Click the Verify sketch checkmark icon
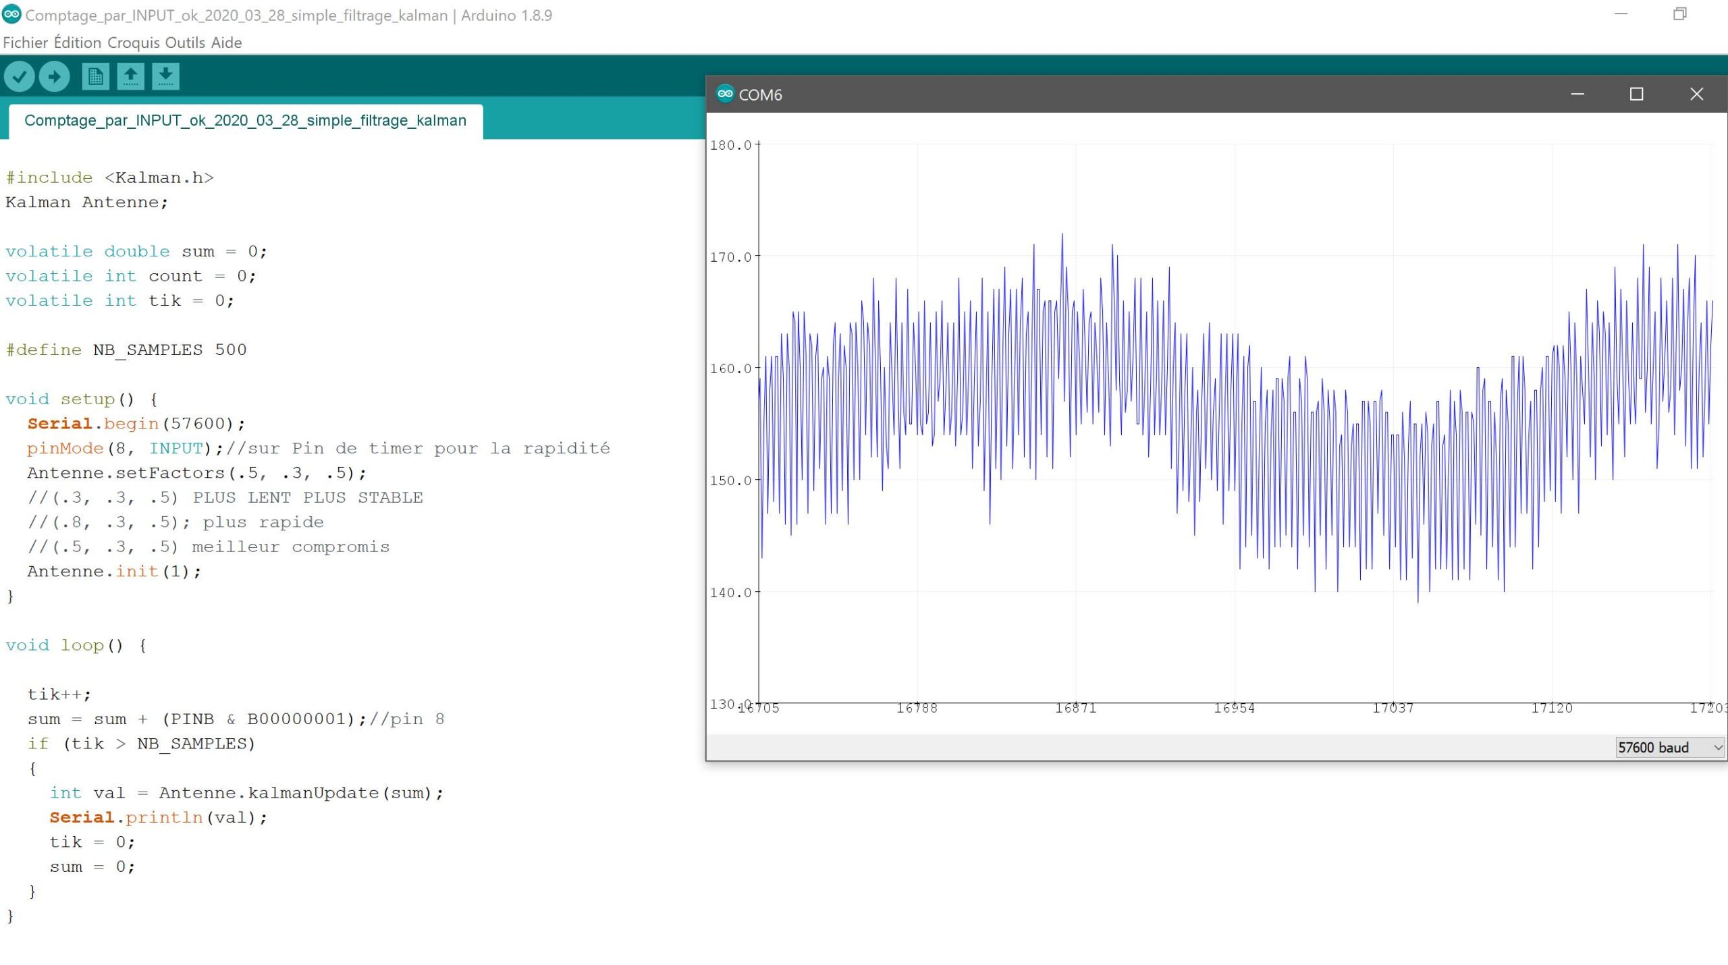The image size is (1728, 965). tap(19, 76)
